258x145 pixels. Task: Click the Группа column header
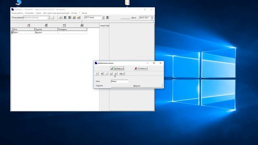point(46,29)
